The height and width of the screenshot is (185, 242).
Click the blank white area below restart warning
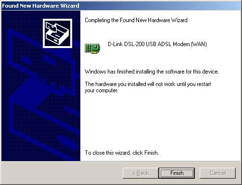tap(160, 122)
